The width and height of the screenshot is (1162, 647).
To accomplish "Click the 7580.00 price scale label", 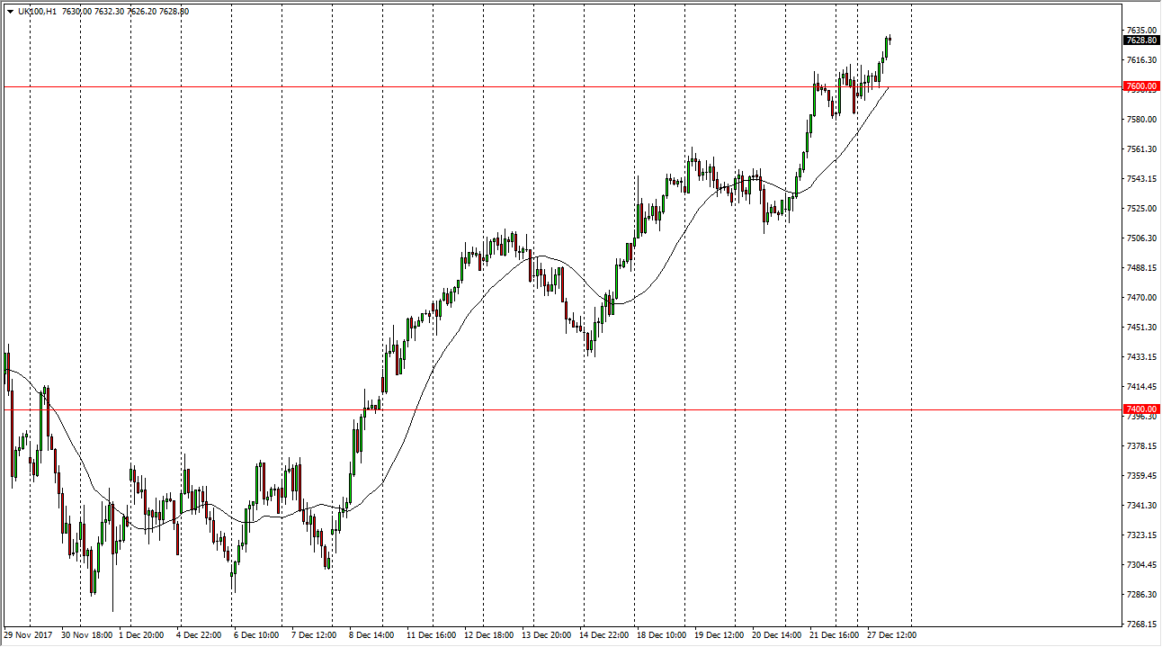I will coord(1140,120).
